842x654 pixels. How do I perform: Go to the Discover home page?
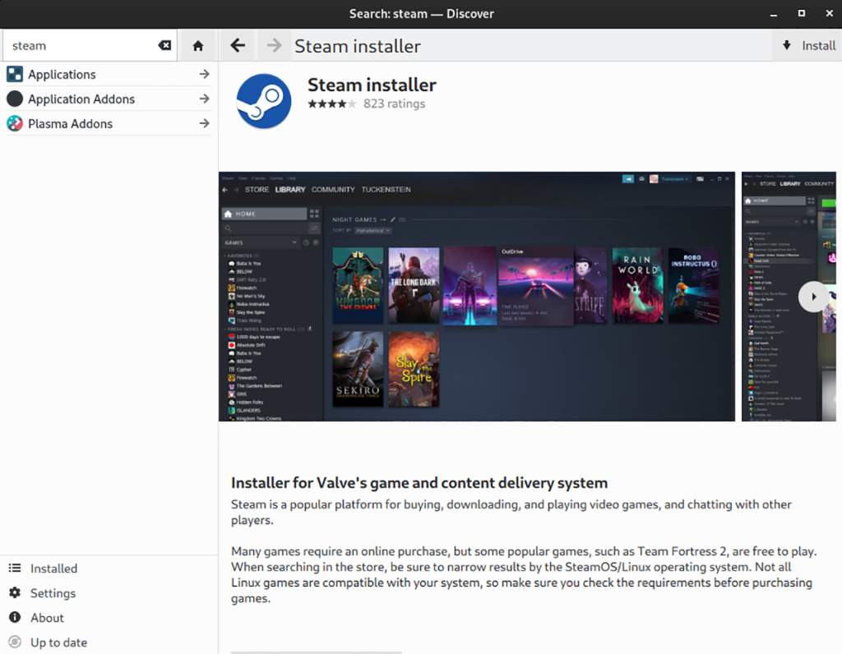(197, 46)
